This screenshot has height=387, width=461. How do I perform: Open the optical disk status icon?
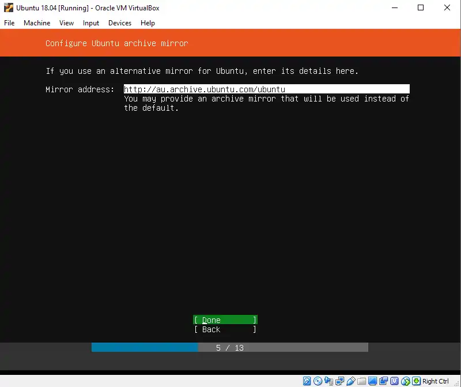click(x=318, y=381)
